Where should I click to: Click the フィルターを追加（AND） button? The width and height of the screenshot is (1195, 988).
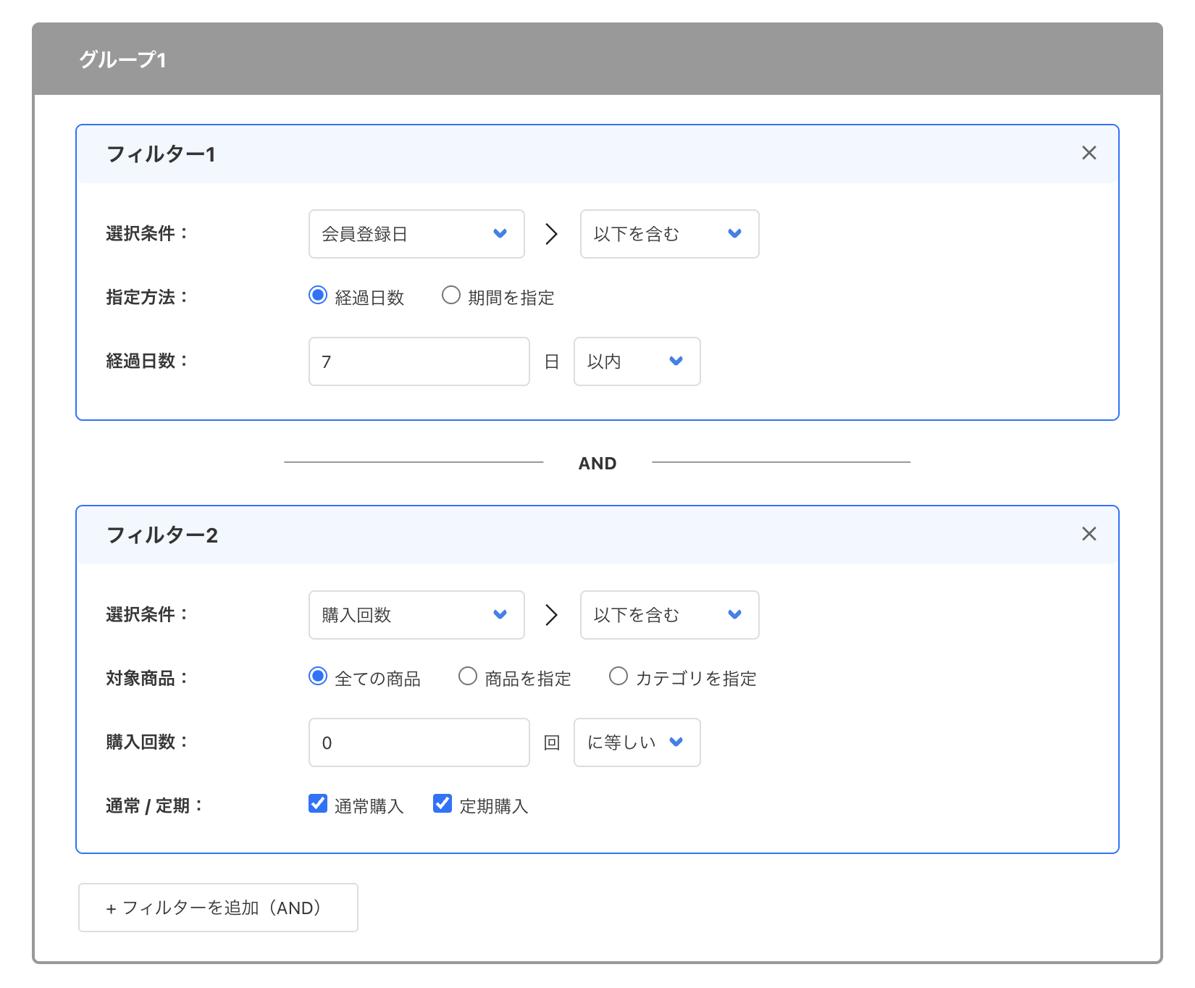tap(217, 908)
